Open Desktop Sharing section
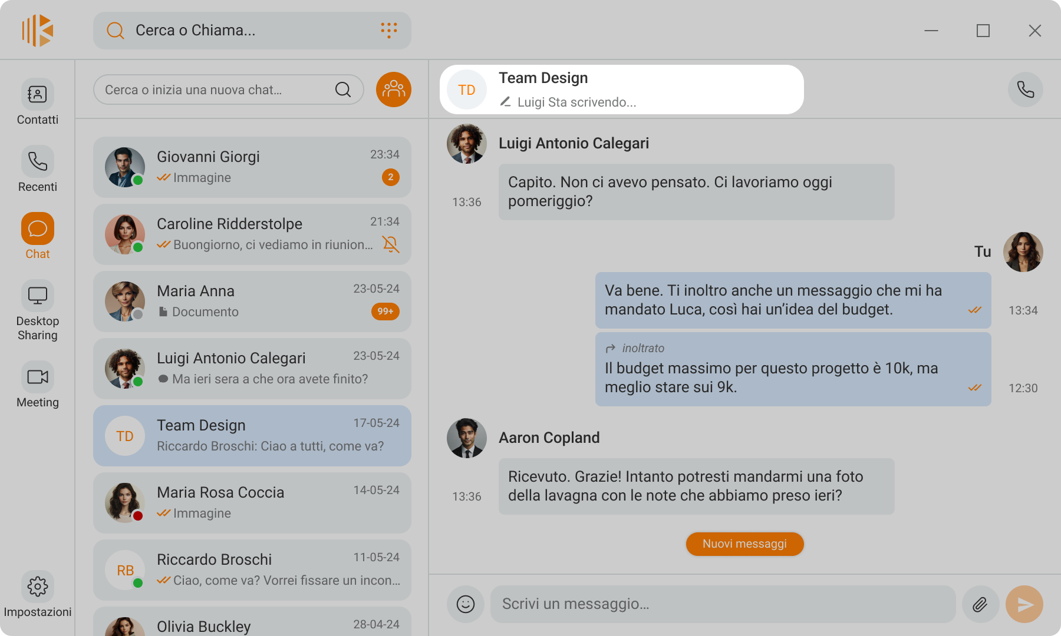1061x636 pixels. pyautogui.click(x=38, y=311)
